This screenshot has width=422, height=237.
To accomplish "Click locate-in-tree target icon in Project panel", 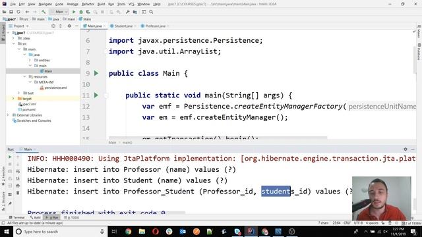I will 53,26.
